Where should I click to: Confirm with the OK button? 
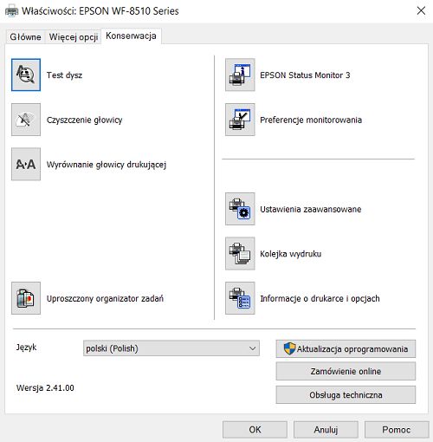255,430
